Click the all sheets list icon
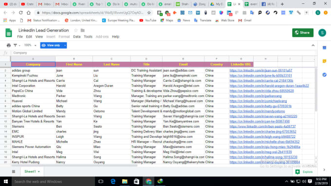Viewport: 331px width, 186px height. click(14, 171)
